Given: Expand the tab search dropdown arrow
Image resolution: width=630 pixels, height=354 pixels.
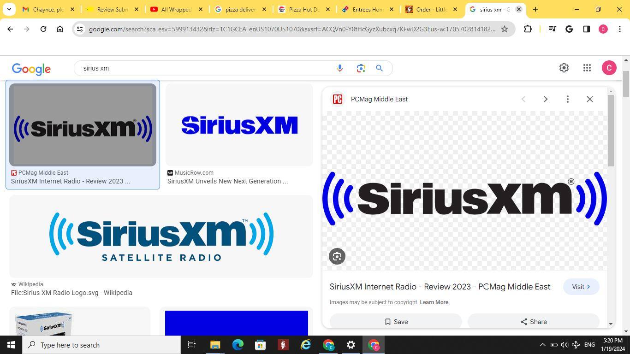Looking at the screenshot, I should click(9, 9).
